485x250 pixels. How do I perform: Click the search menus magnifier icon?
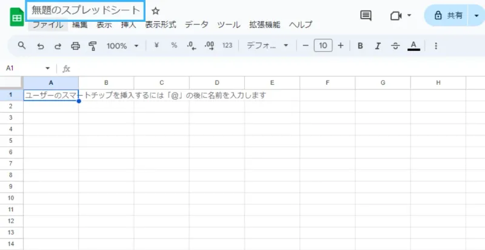[22, 46]
